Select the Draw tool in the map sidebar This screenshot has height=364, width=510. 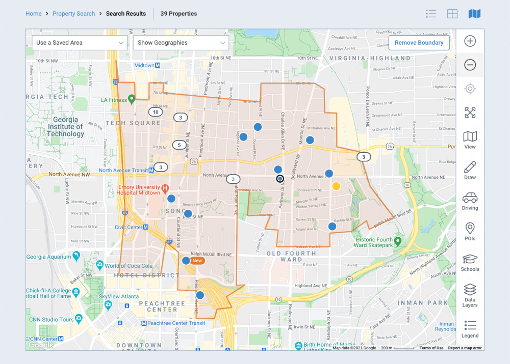[x=470, y=168]
